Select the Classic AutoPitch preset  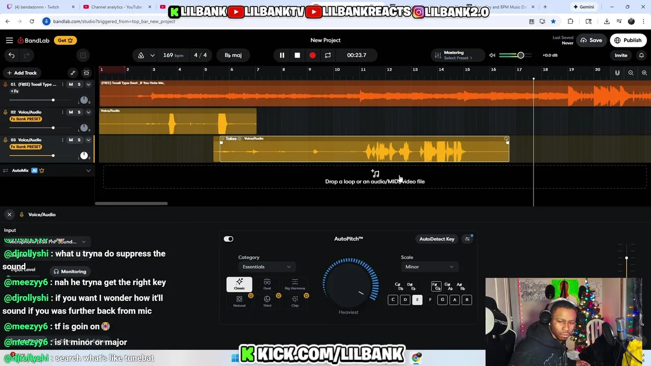click(x=239, y=284)
